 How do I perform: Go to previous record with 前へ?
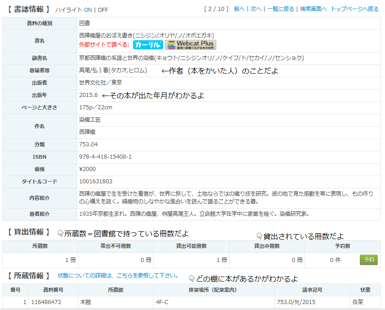tap(239, 9)
